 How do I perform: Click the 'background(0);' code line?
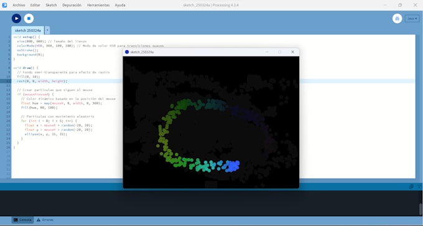tap(30, 54)
